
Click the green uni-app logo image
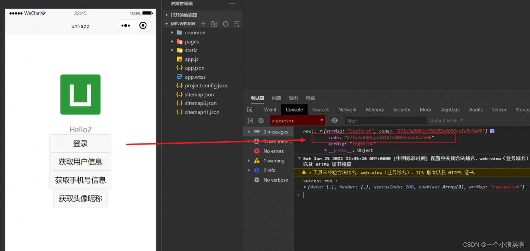pos(80,94)
